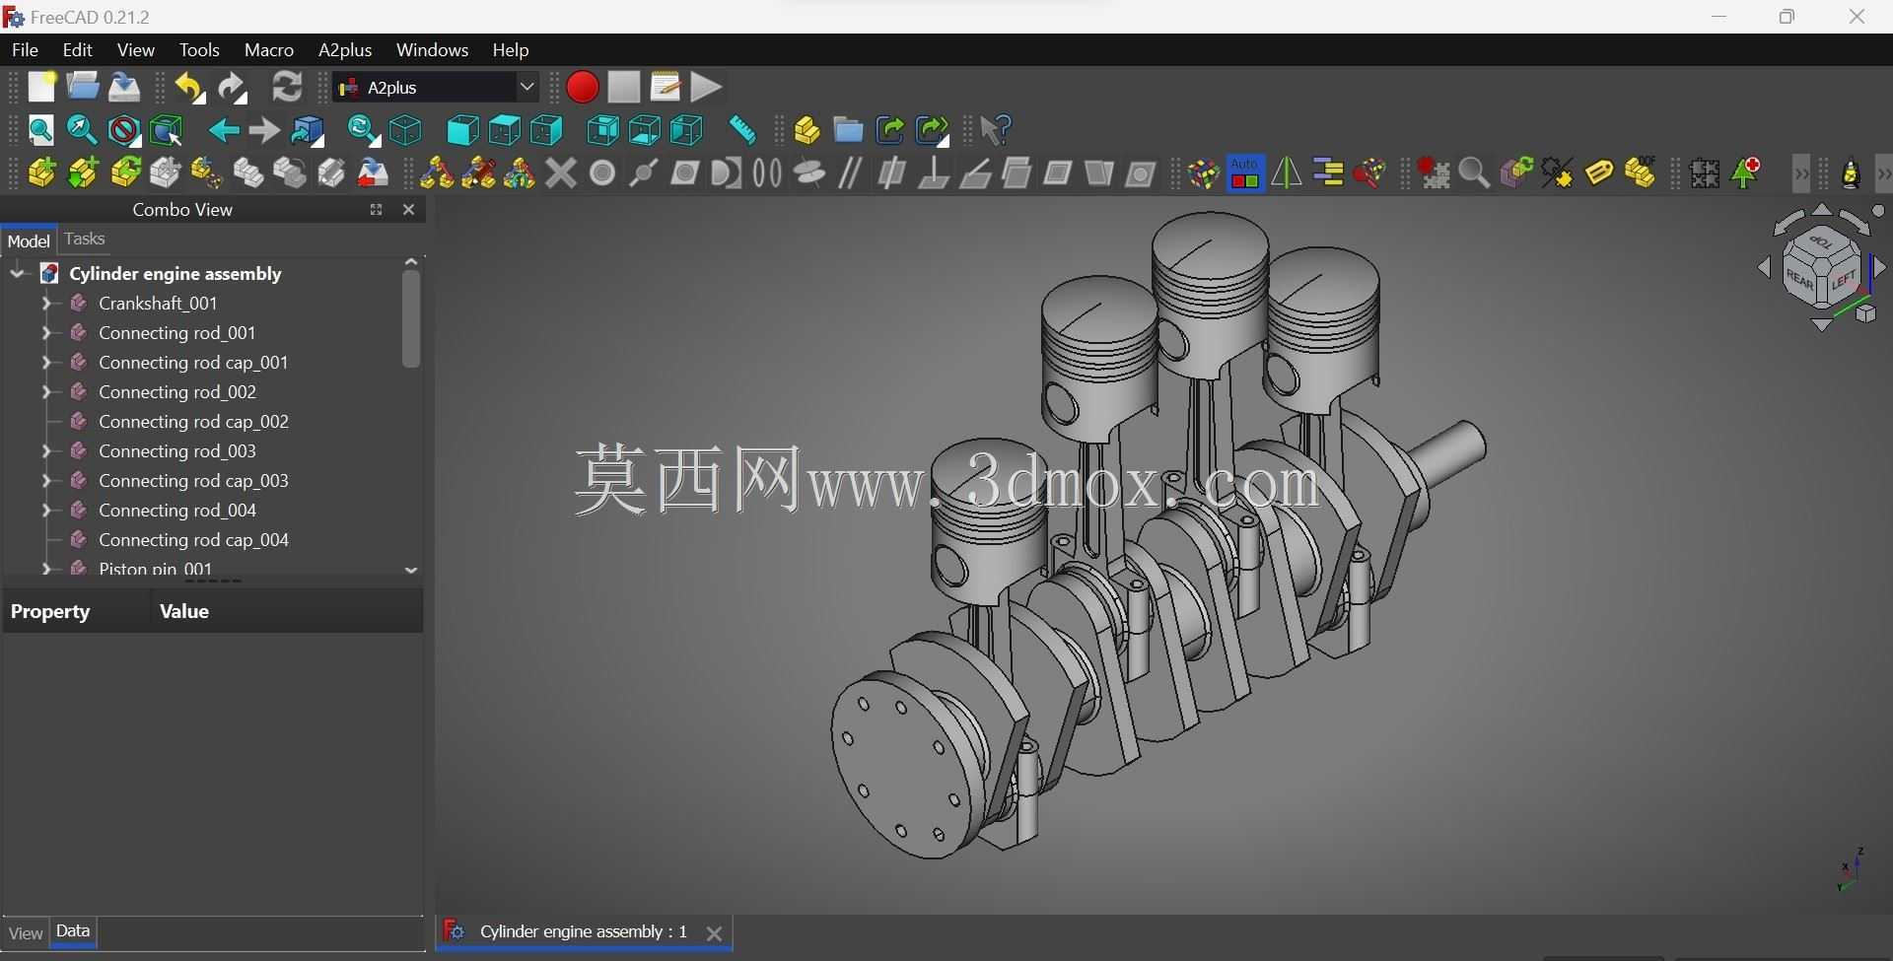Click the model tree vertical scrollbar
1893x961 pixels.
pyautogui.click(x=412, y=318)
